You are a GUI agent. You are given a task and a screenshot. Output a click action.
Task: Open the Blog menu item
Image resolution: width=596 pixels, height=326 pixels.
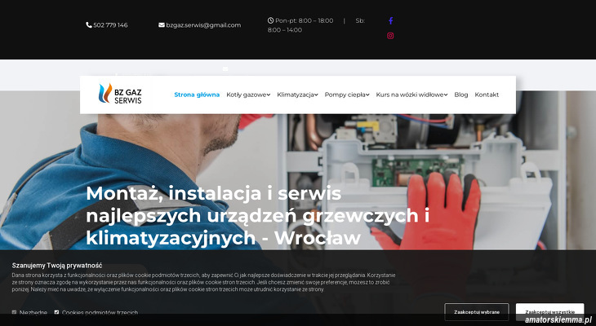click(x=461, y=95)
